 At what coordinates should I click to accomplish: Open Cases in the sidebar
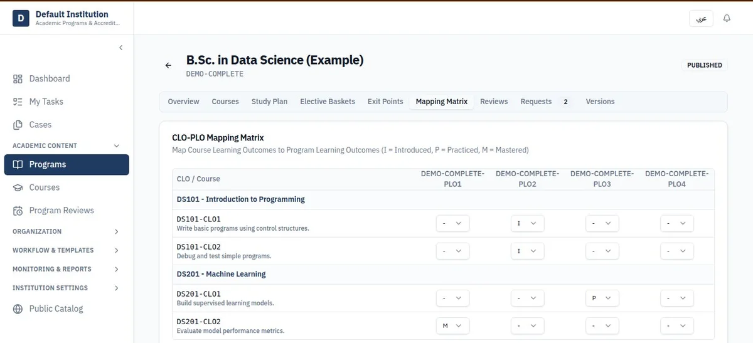[x=67, y=125]
